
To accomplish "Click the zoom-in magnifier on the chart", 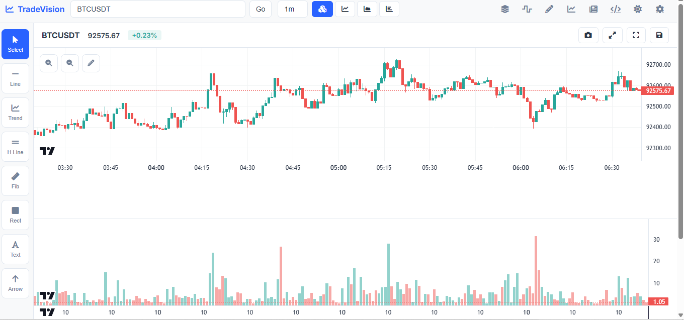I will (x=48, y=63).
